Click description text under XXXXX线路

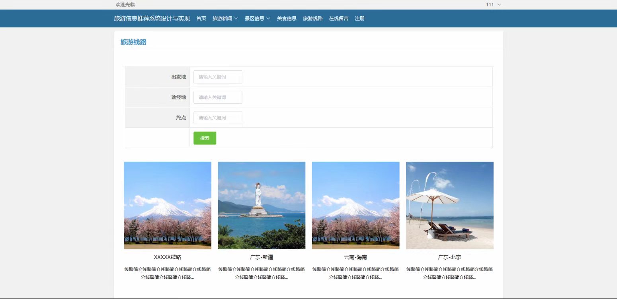168,273
